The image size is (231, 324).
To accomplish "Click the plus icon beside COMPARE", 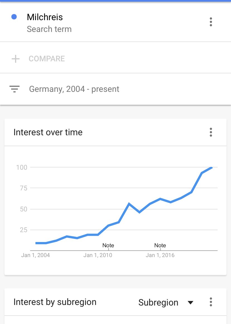I will (16, 59).
